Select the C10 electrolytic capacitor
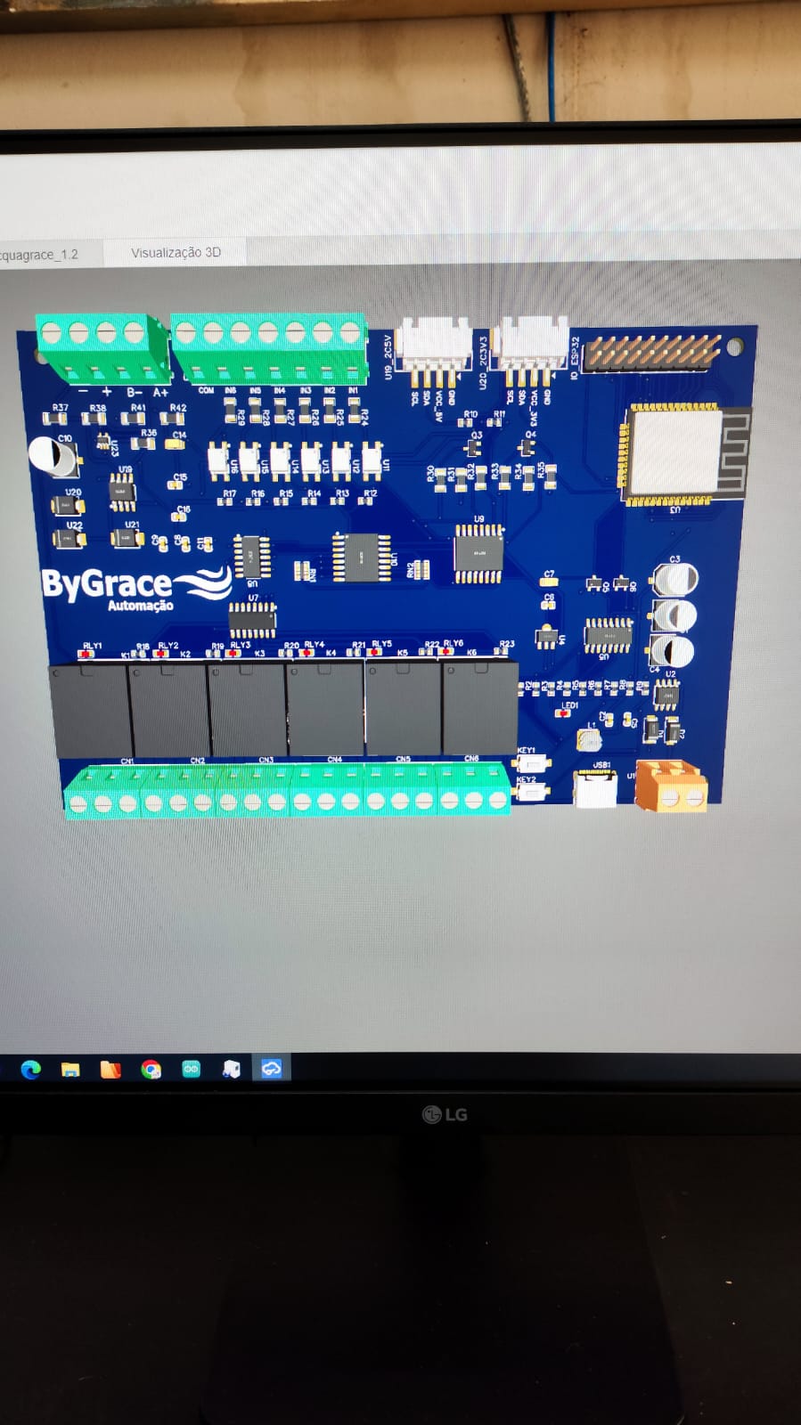Image resolution: width=801 pixels, height=1425 pixels. coord(55,455)
